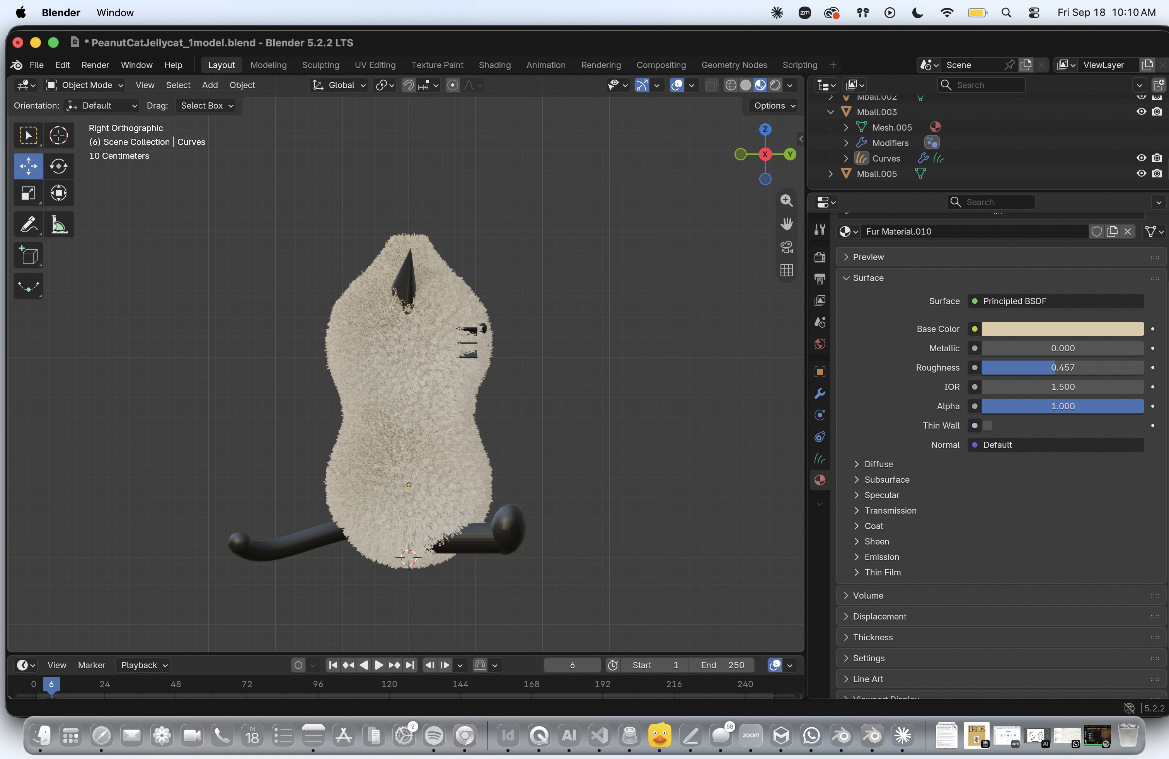Switch to the Shading workspace tab
This screenshot has width=1169, height=759.
tap(494, 65)
